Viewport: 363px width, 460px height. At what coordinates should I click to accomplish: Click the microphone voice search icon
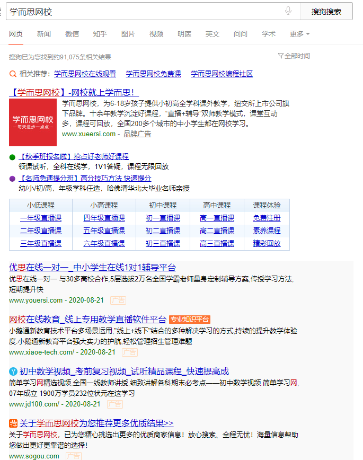coord(288,11)
